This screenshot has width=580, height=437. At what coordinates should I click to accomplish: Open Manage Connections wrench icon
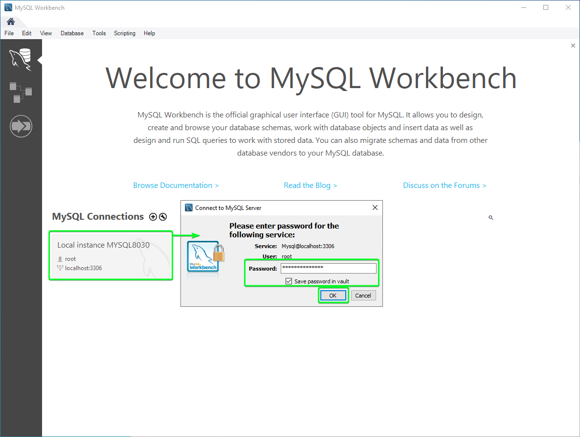(163, 217)
